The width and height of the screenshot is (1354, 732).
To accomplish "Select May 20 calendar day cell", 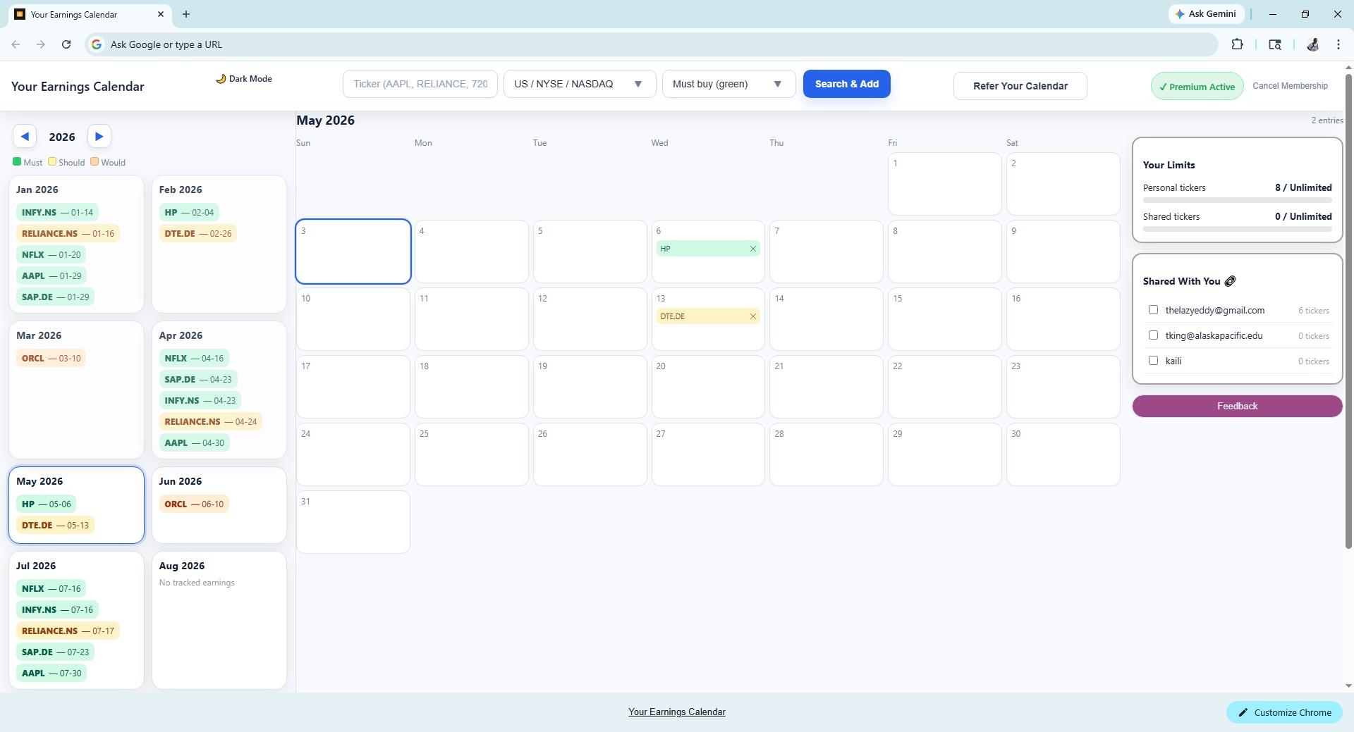I will 708,387.
